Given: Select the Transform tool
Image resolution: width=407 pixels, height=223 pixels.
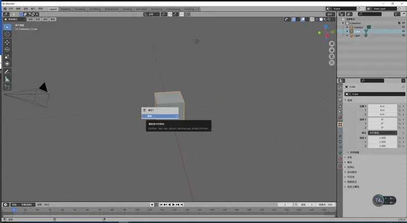Looking at the screenshot, I should [x=7, y=64].
